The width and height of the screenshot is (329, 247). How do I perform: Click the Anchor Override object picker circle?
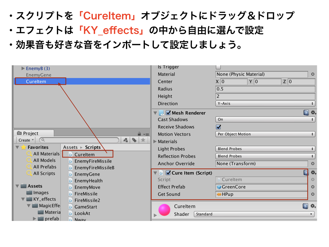pos(313,164)
